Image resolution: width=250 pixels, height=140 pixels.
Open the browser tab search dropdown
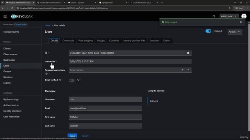click(x=3, y=3)
